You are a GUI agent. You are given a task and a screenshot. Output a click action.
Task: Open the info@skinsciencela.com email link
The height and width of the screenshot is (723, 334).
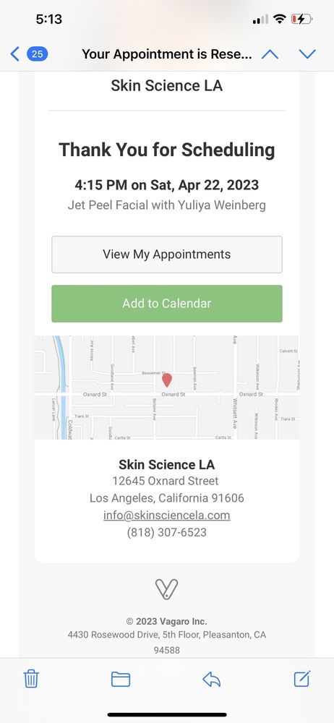coord(166,515)
